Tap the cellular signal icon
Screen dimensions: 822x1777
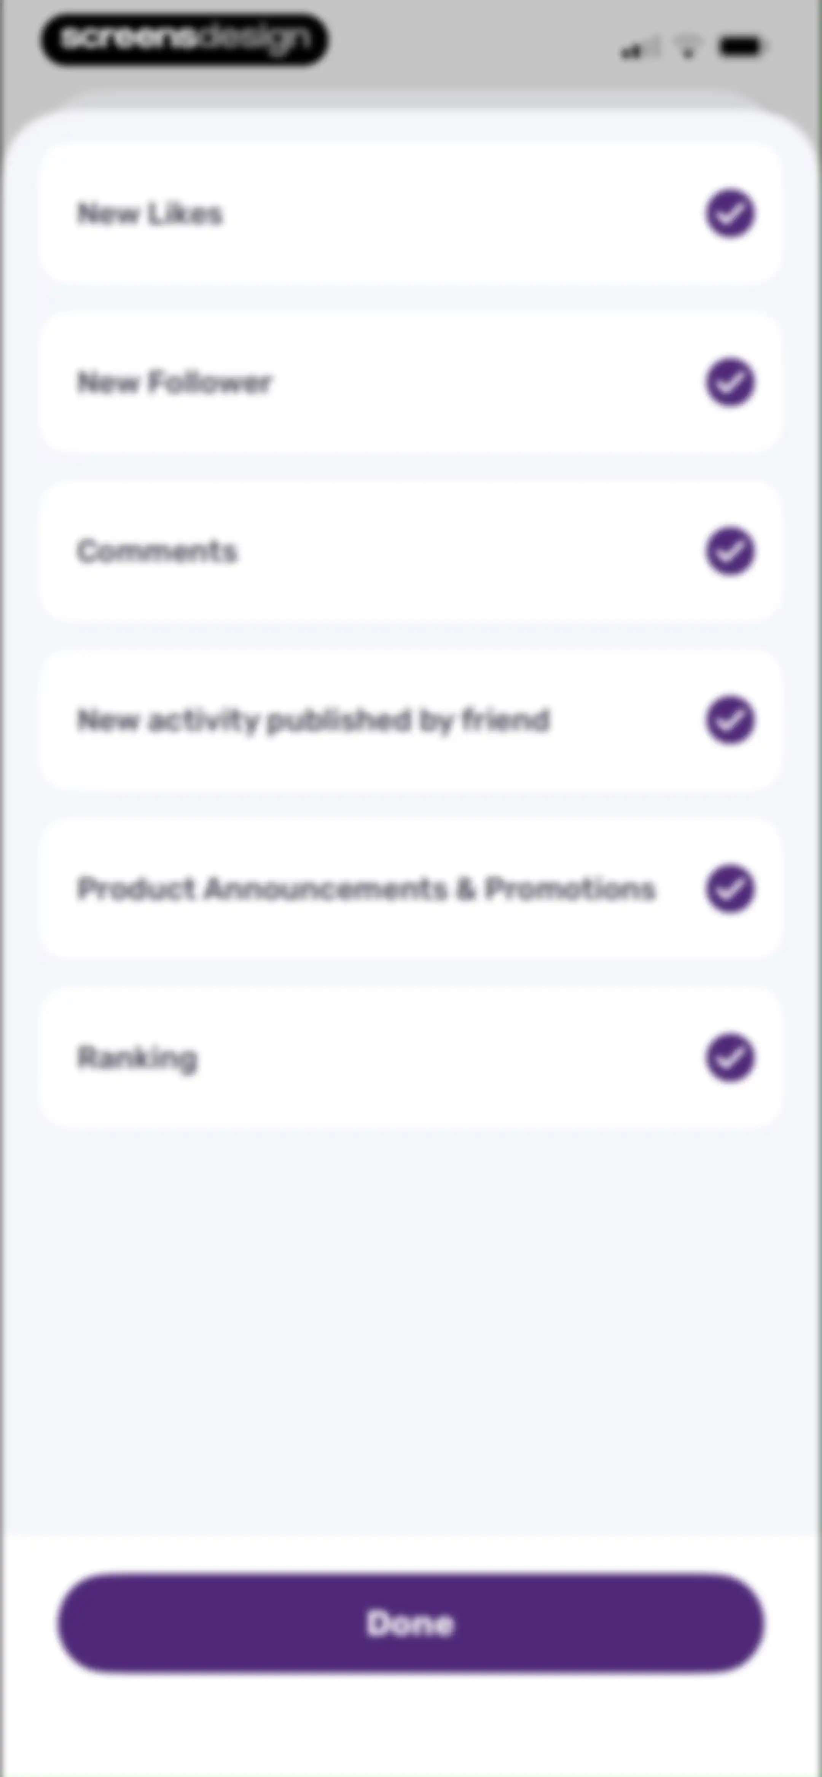[639, 48]
